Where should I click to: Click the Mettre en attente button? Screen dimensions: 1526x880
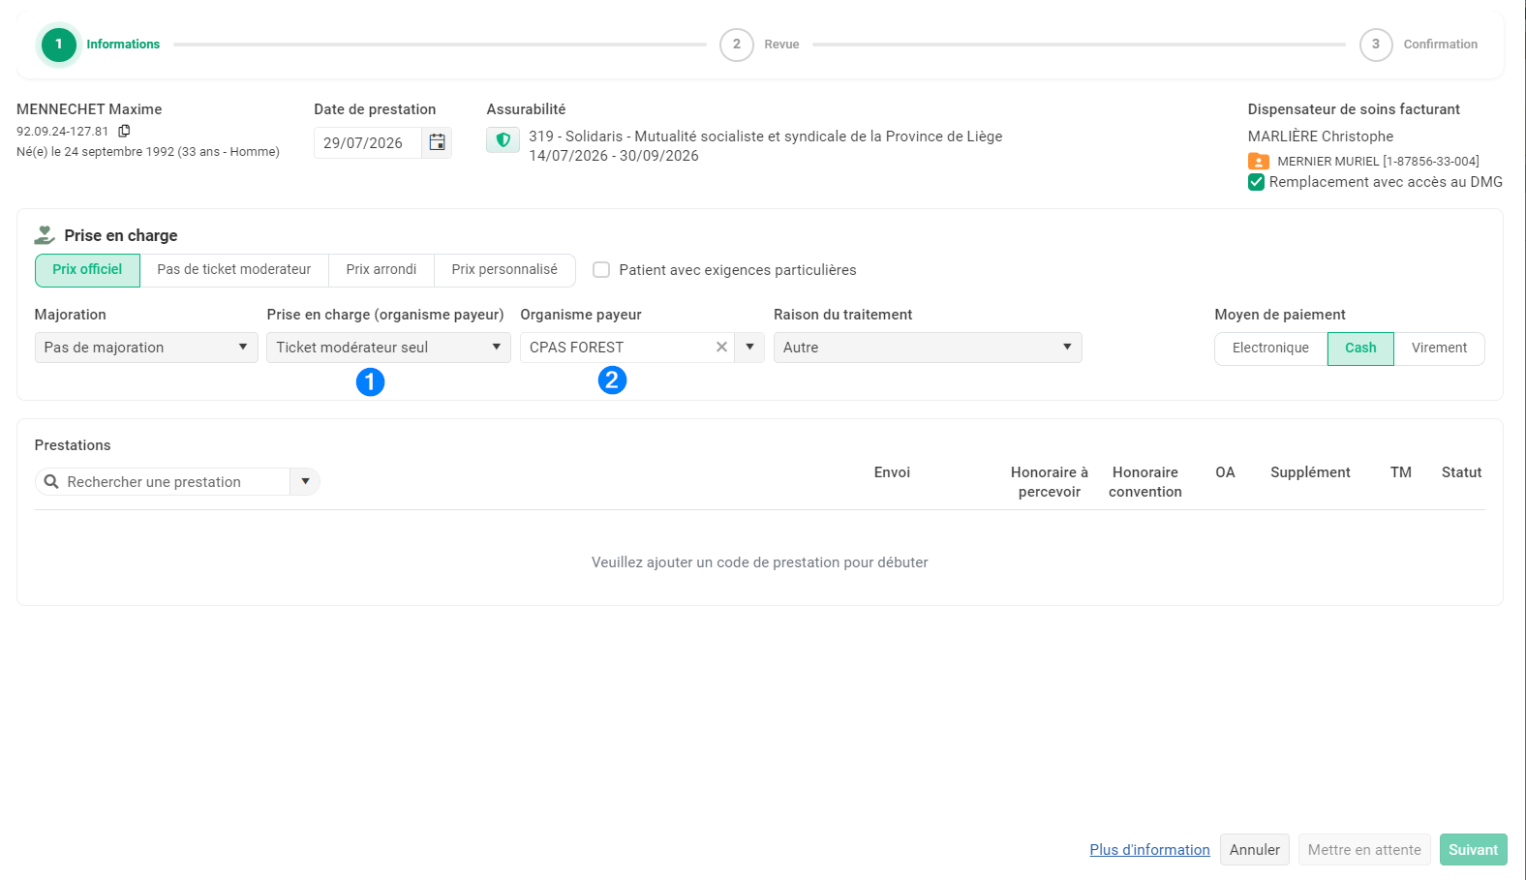tap(1364, 850)
